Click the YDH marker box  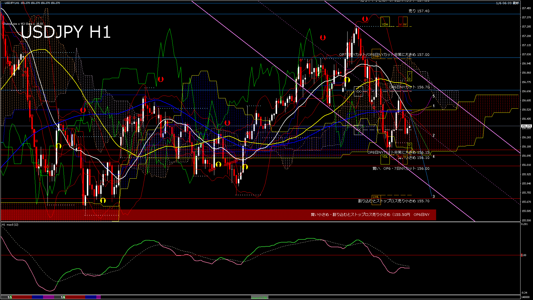point(385,22)
